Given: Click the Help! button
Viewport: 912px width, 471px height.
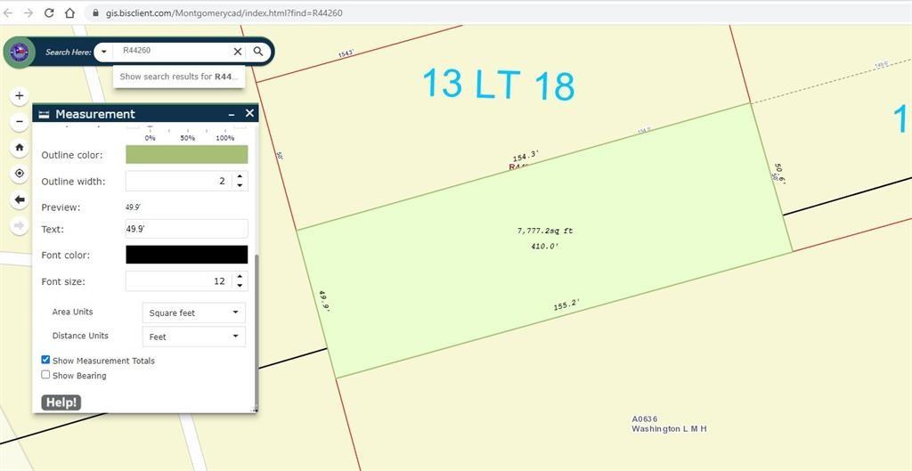Looking at the screenshot, I should (x=61, y=402).
